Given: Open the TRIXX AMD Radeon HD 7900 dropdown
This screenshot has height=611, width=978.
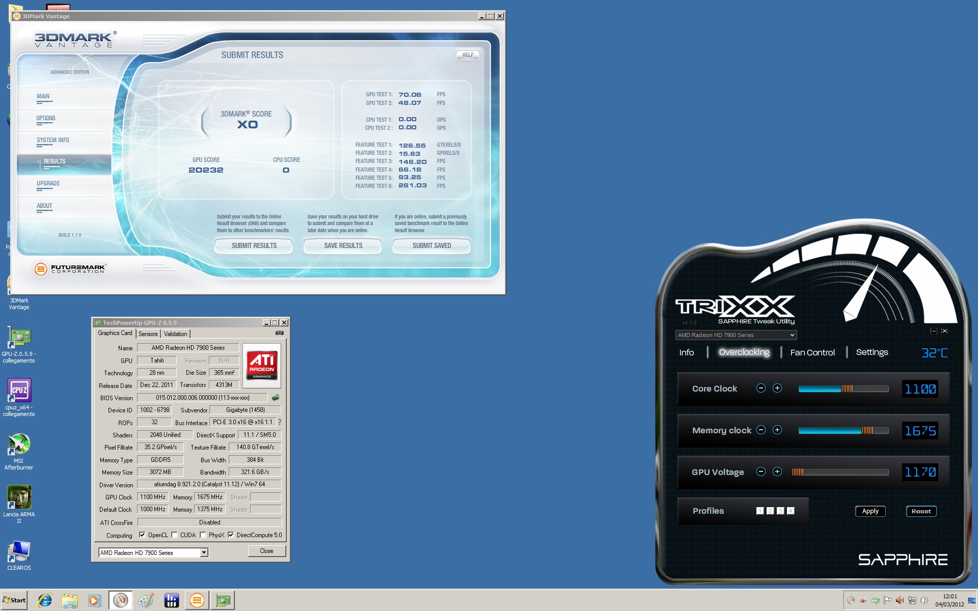Looking at the screenshot, I should click(x=736, y=335).
